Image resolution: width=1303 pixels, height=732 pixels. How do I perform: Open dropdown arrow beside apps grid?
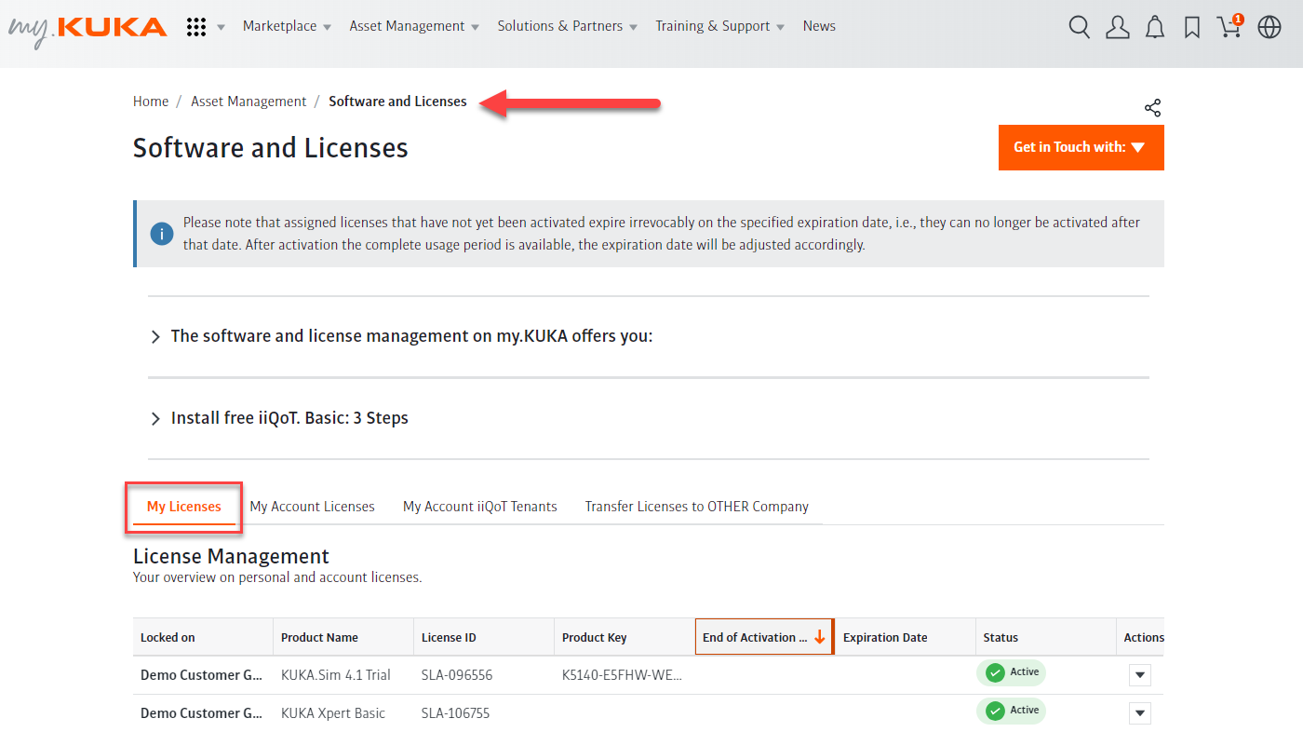coord(221,27)
